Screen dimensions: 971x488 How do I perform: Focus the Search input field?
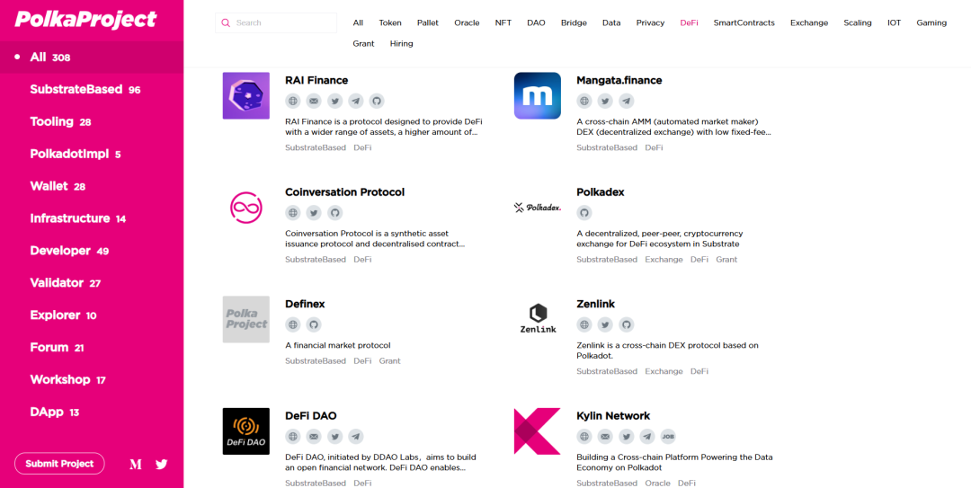click(276, 22)
